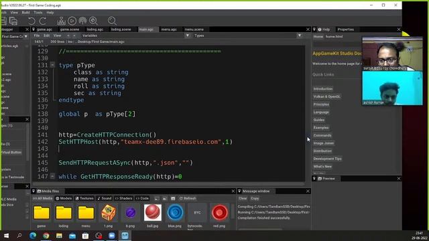The height and width of the screenshot is (241, 429).
Task: Open Zoom app from taskbar
Action: (x=112, y=236)
